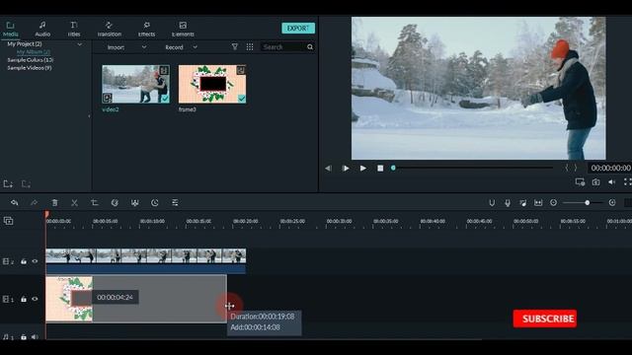This screenshot has width=632, height=355.
Task: Click the Redo icon in the timeline toolbar
Action: (34, 202)
